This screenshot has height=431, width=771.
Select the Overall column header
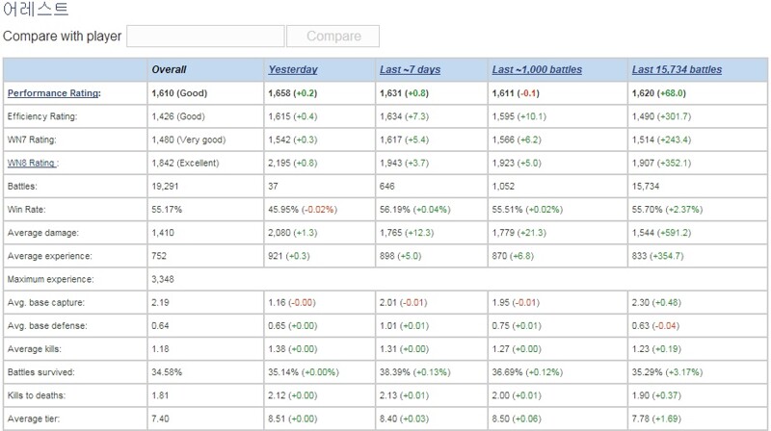tap(169, 69)
